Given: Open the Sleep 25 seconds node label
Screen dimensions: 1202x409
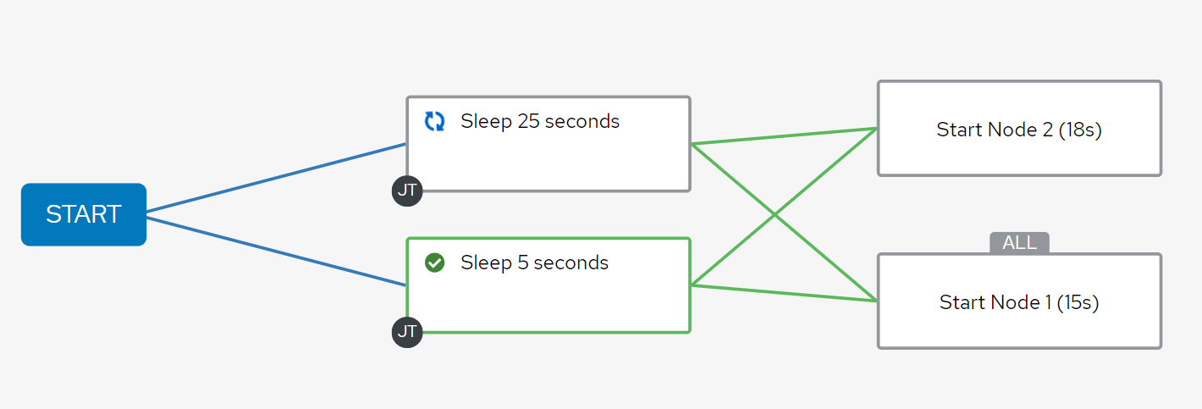Looking at the screenshot, I should [540, 121].
